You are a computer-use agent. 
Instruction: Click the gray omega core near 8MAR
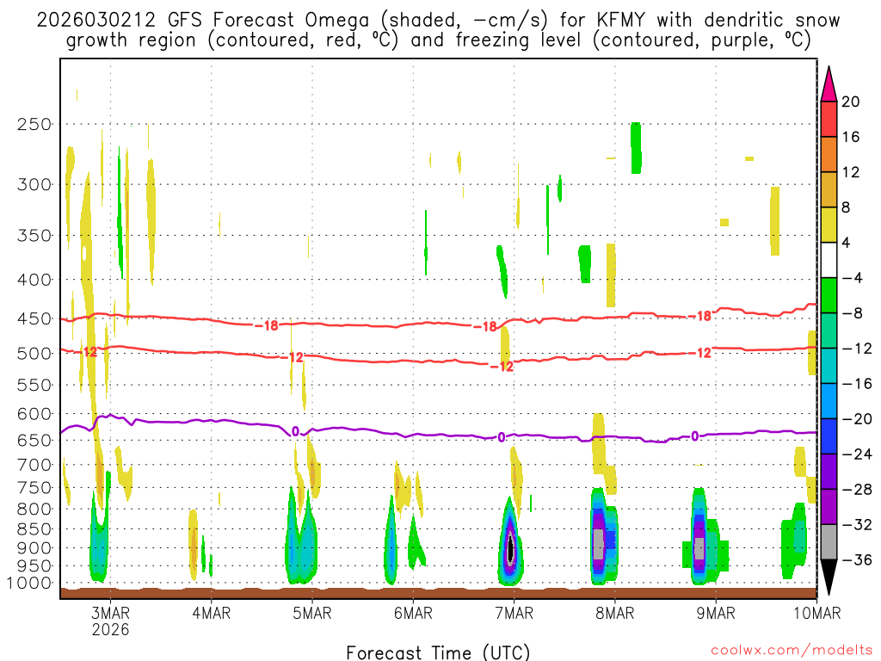599,544
